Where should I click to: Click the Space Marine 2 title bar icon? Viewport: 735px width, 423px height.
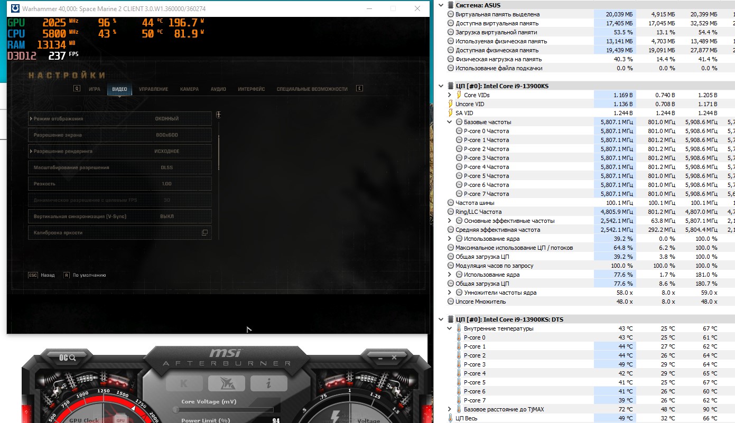15,8
